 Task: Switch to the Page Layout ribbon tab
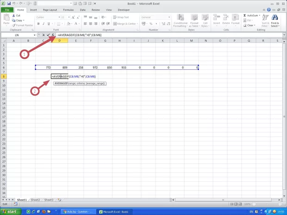(50, 10)
